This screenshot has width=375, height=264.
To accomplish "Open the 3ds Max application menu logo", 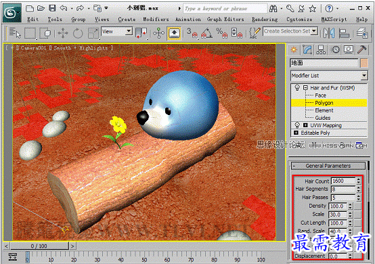I will [12, 13].
